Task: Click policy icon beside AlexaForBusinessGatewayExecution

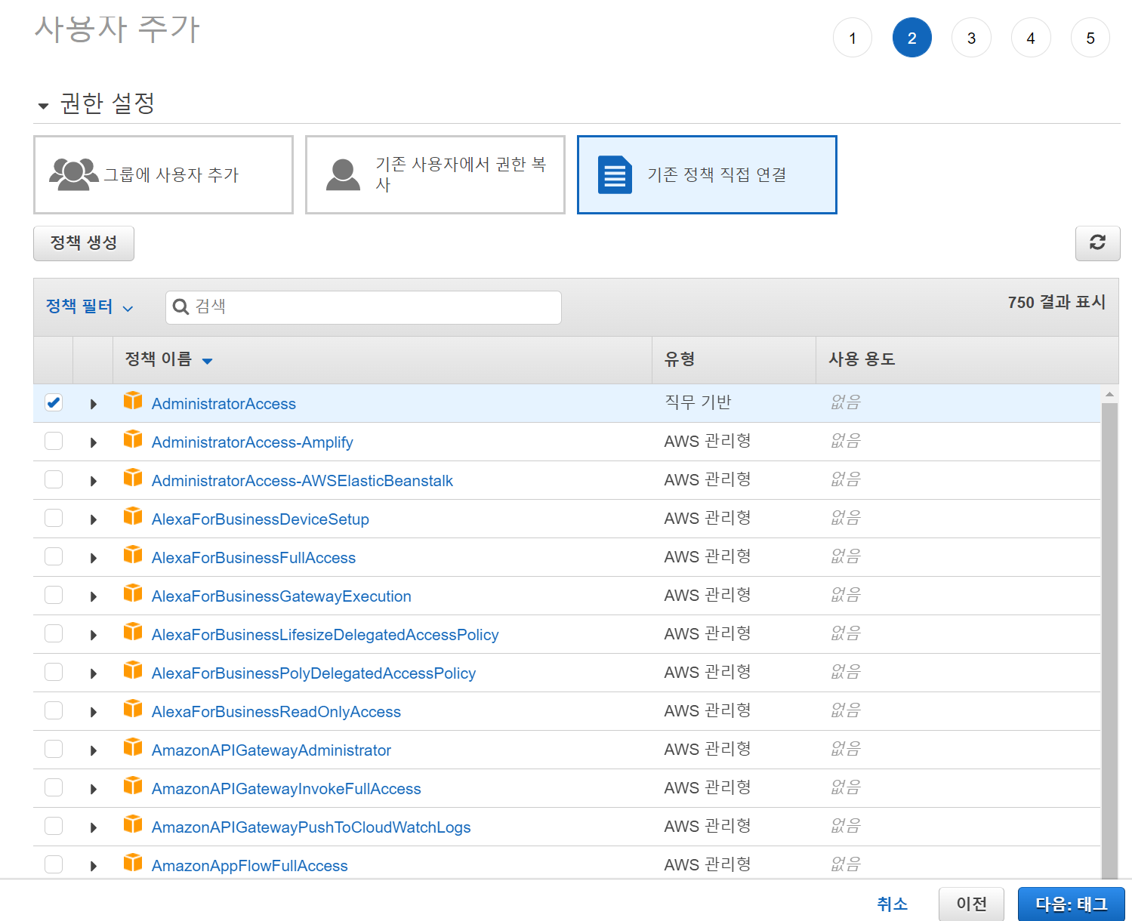Action: (x=133, y=593)
